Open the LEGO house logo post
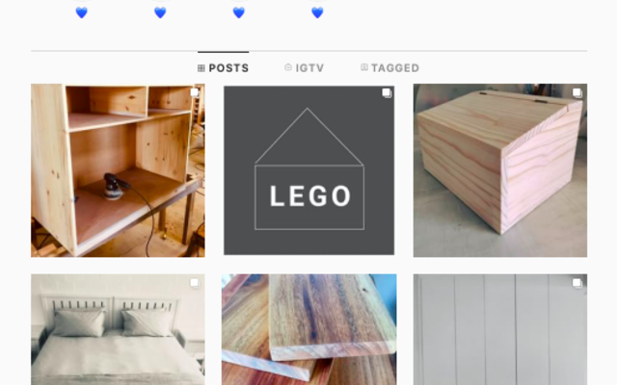Image resolution: width=617 pixels, height=385 pixels. pyautogui.click(x=308, y=170)
